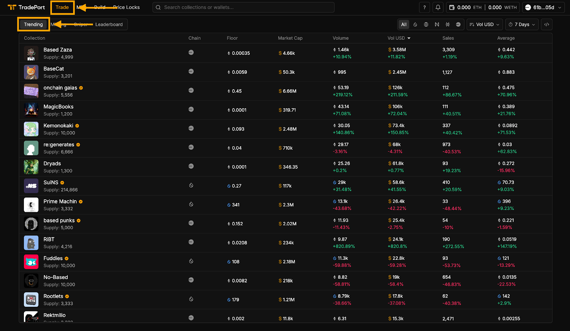This screenshot has height=331, width=570.
Task: Click the chain icon in Prime Machin row
Action: tap(191, 204)
